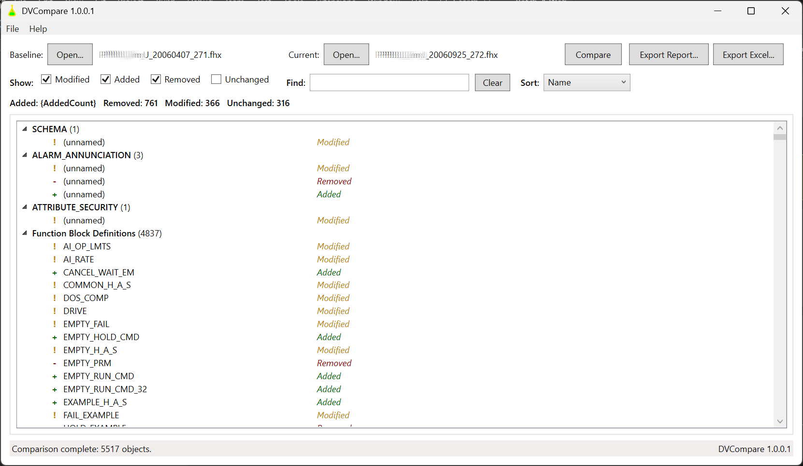Click the 'Modified: 366' summary count

tap(192, 103)
